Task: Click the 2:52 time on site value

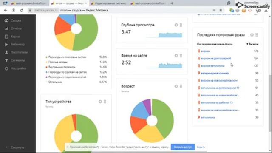Action: [126, 62]
